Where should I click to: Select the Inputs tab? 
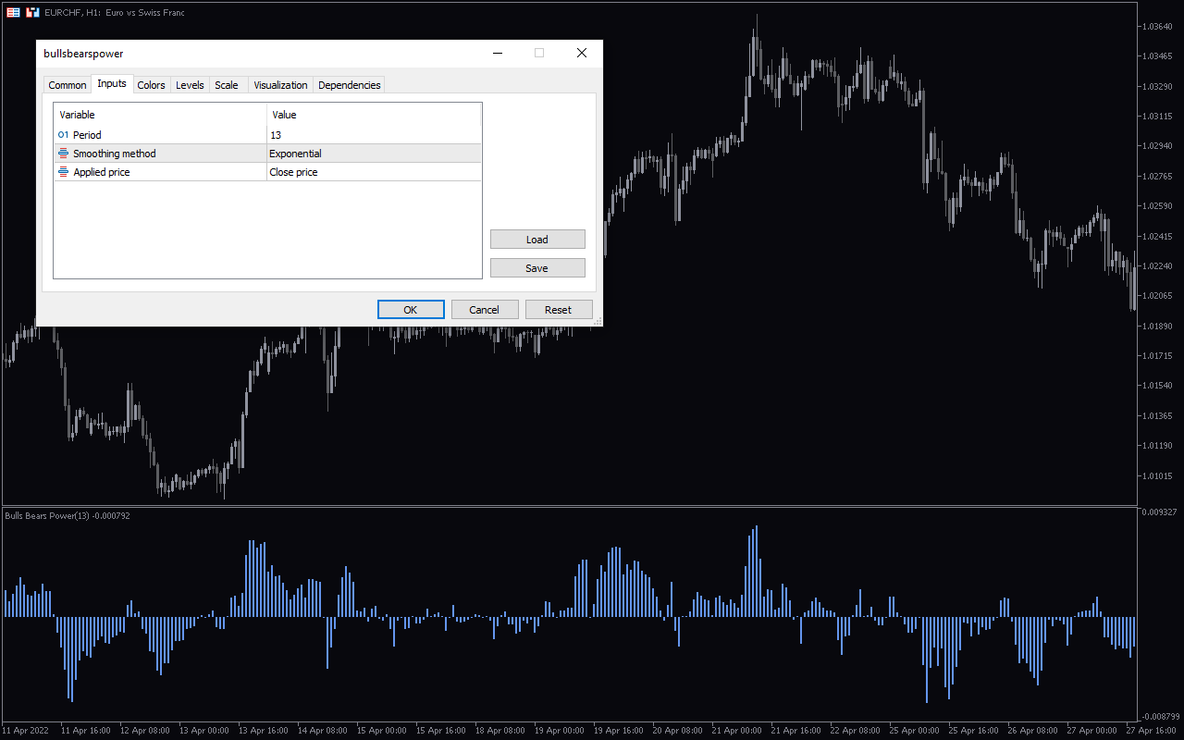(x=112, y=83)
